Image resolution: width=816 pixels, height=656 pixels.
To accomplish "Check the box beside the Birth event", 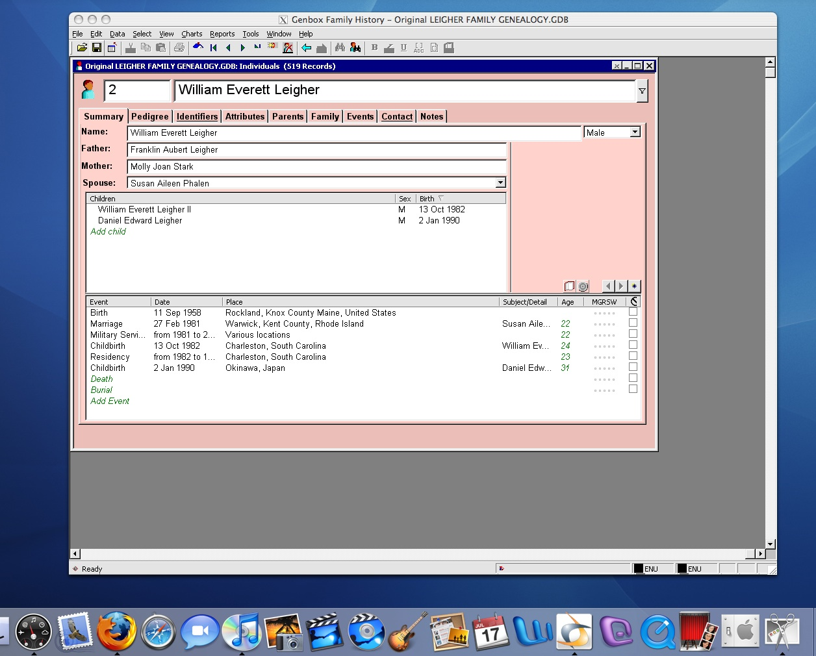I will [633, 312].
